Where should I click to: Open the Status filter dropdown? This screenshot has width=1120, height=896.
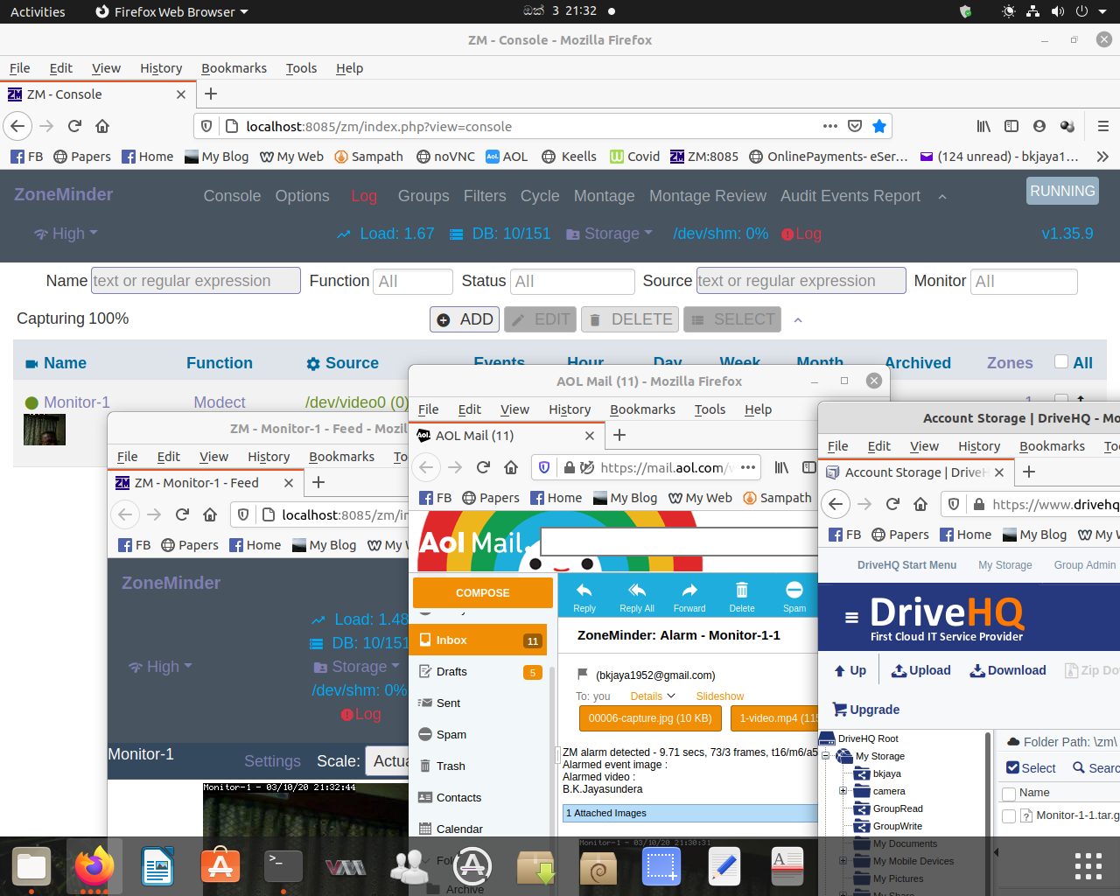(x=572, y=282)
